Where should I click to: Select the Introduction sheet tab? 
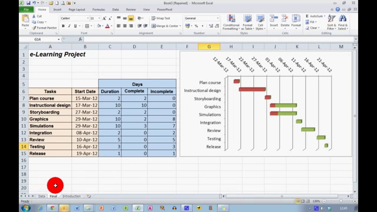[72, 196]
